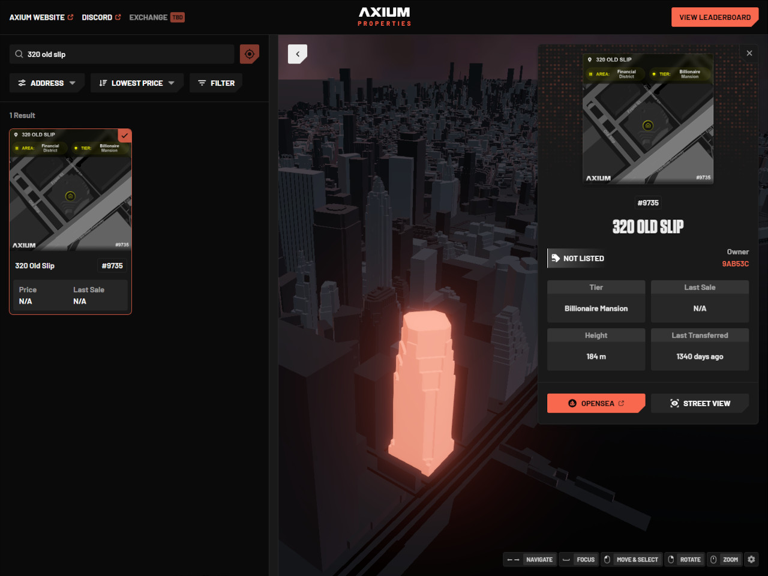
Task: Click the Move & Select mouse icon
Action: [607, 559]
